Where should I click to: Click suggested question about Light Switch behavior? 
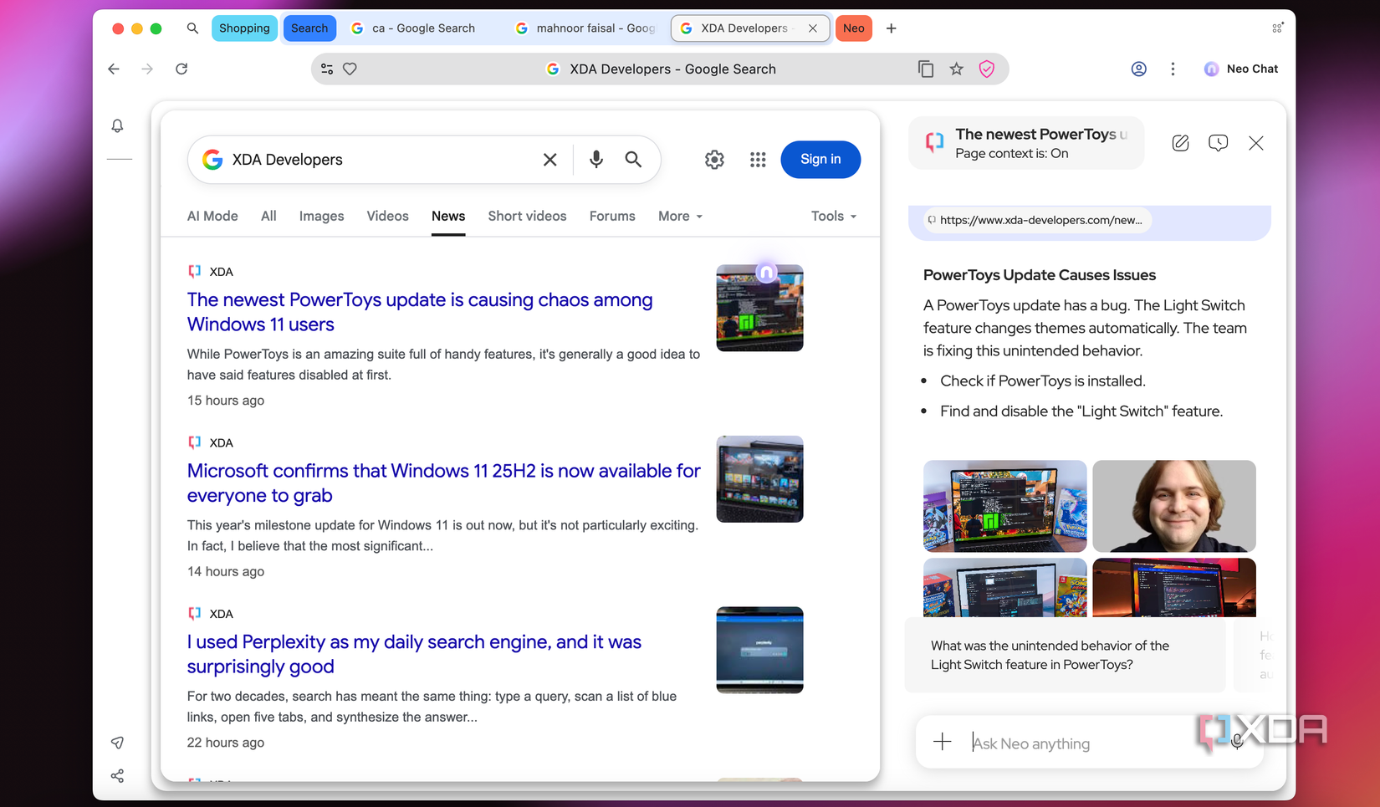point(1065,655)
